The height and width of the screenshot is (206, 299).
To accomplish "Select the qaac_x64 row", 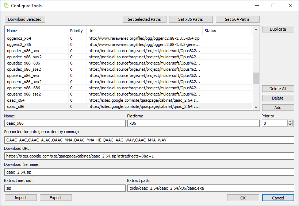I will (x=129, y=100).
